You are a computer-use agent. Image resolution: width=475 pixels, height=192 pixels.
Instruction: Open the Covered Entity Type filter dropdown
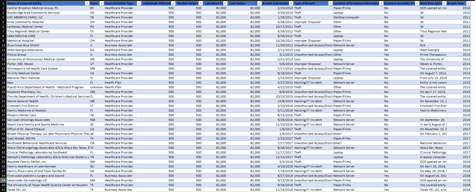point(139,3)
